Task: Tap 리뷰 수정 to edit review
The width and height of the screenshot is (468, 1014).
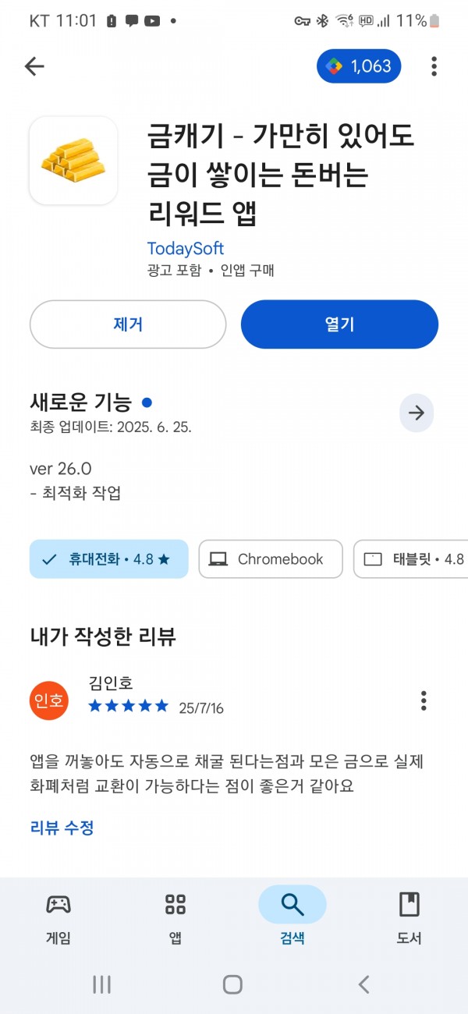Action: tap(62, 828)
